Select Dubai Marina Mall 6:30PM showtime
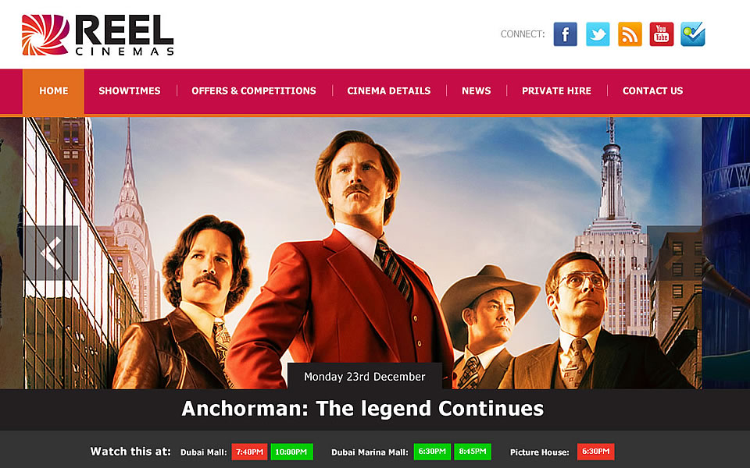750x468 pixels. pyautogui.click(x=432, y=452)
